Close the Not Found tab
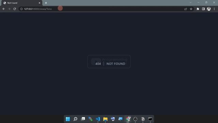 tap(40, 3)
